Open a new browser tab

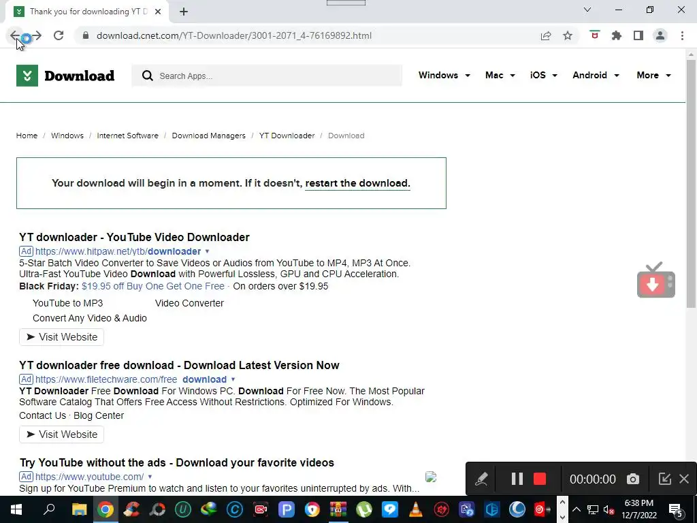click(184, 12)
